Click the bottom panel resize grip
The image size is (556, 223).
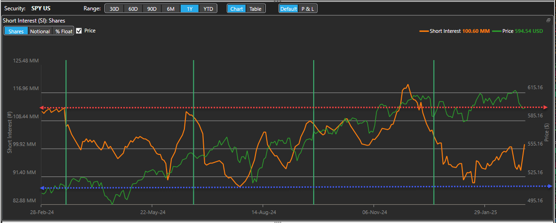click(x=278, y=222)
